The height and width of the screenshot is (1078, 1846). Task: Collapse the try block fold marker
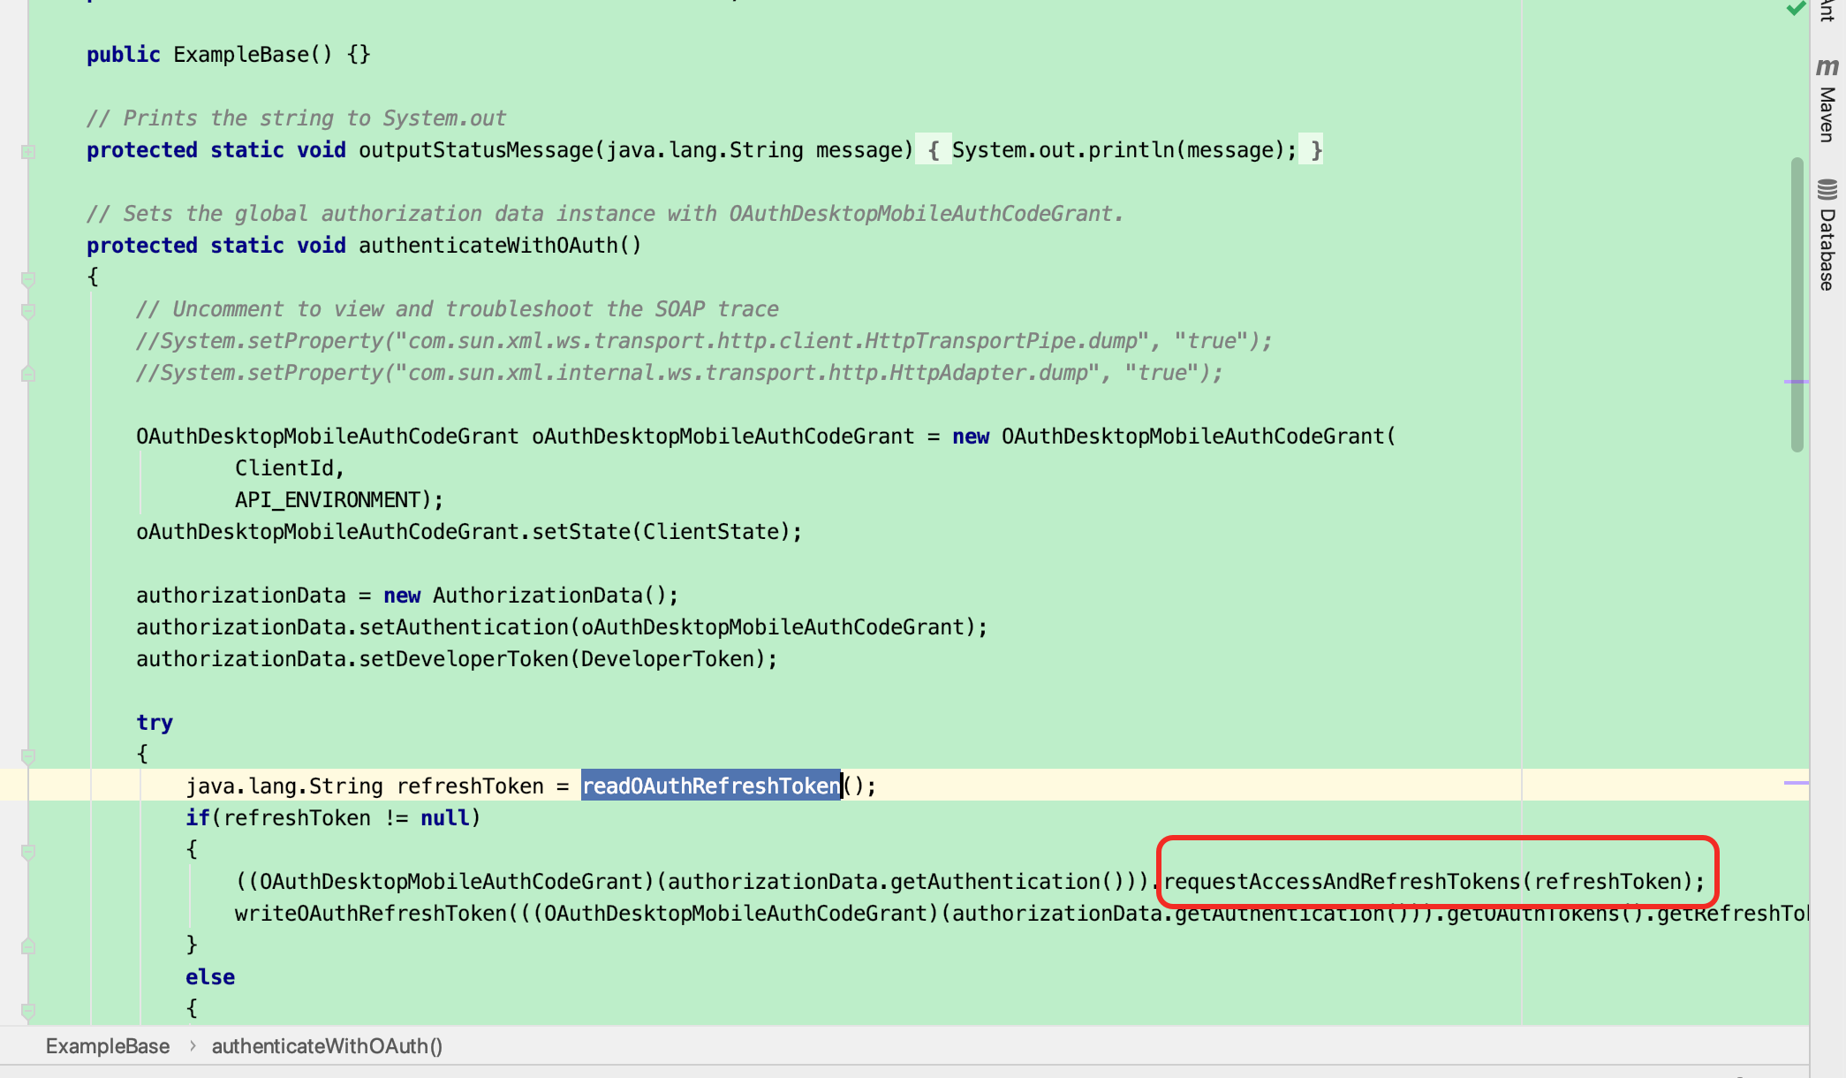(x=28, y=755)
